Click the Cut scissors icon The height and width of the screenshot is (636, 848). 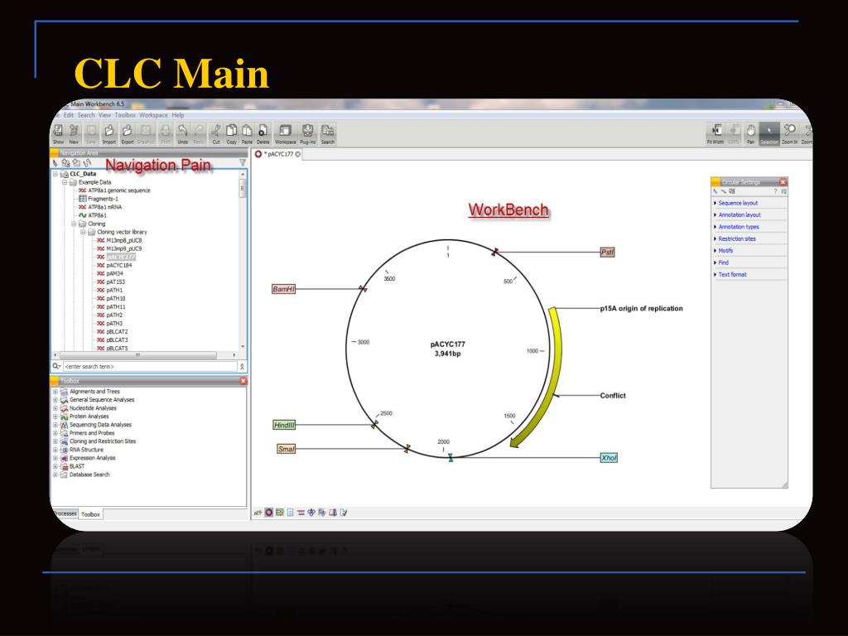pos(216,133)
